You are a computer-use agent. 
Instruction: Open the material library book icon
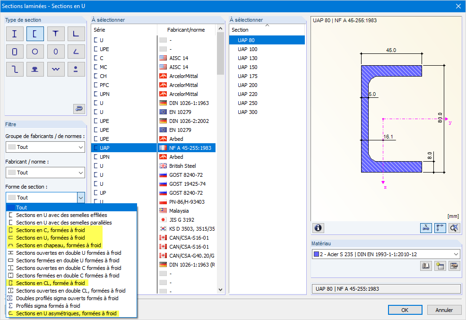426,266
